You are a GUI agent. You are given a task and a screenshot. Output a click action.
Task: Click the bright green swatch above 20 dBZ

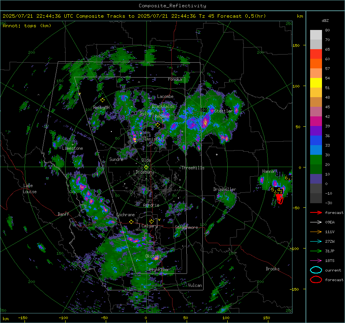[x=316, y=160]
